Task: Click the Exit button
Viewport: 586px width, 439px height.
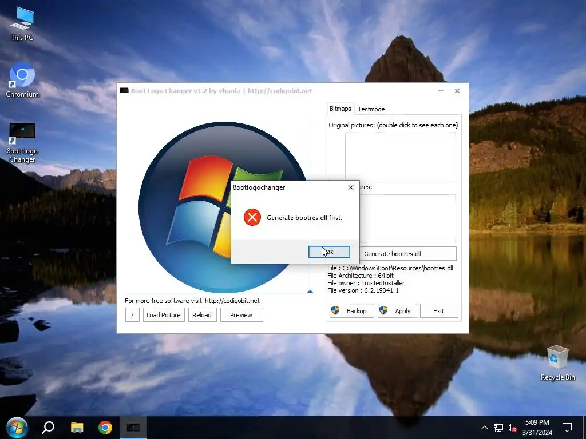Action: (x=439, y=311)
